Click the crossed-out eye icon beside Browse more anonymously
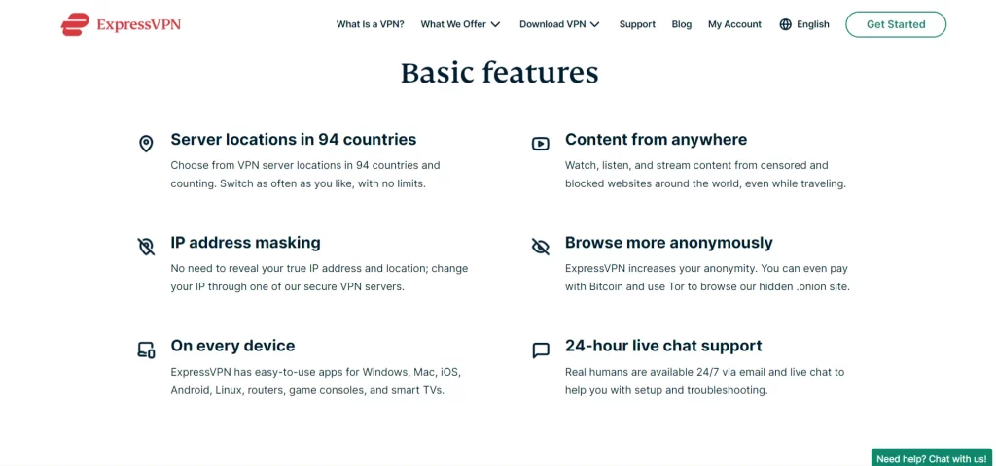996x466 pixels. (541, 247)
